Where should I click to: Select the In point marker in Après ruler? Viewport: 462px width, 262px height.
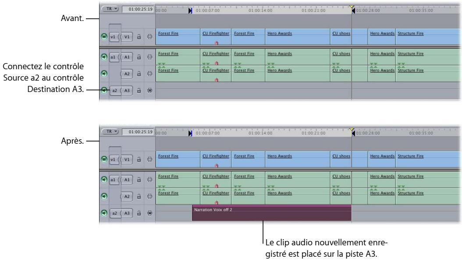tap(190, 133)
